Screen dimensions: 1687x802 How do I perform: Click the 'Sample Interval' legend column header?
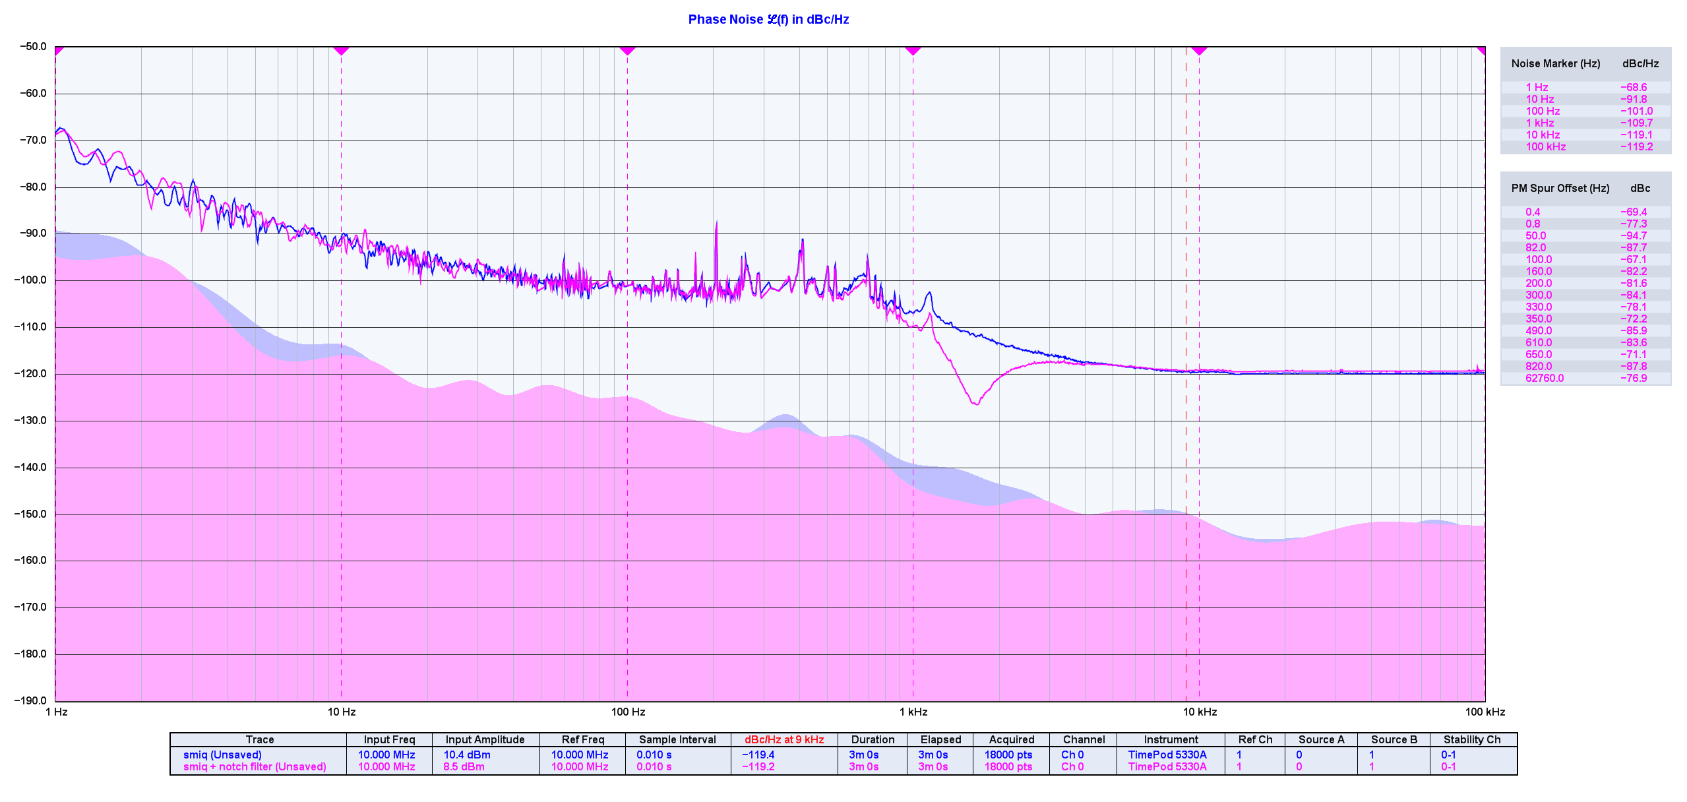[677, 739]
